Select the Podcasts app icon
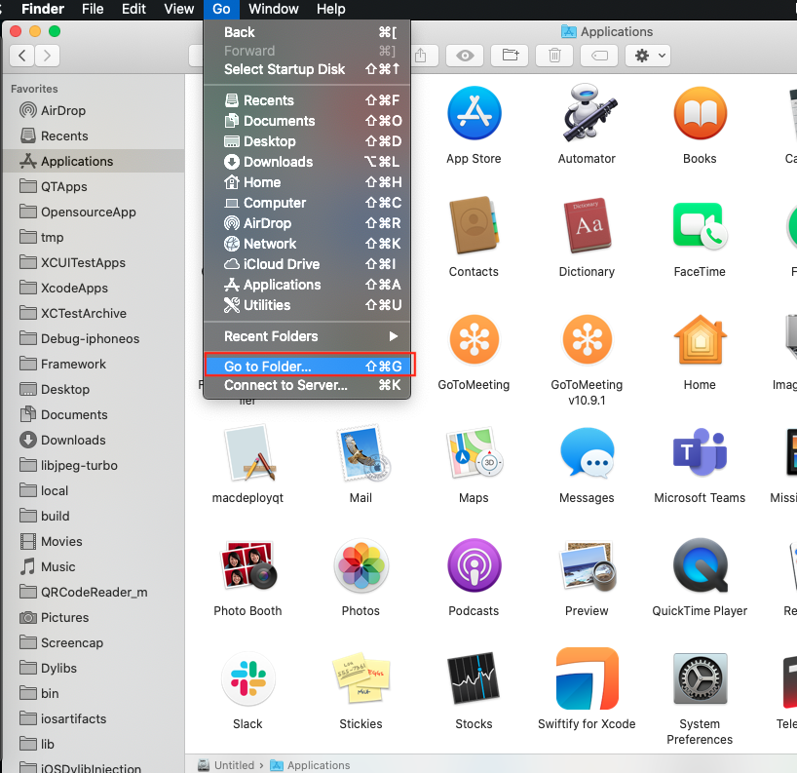The image size is (797, 773). coord(474,565)
